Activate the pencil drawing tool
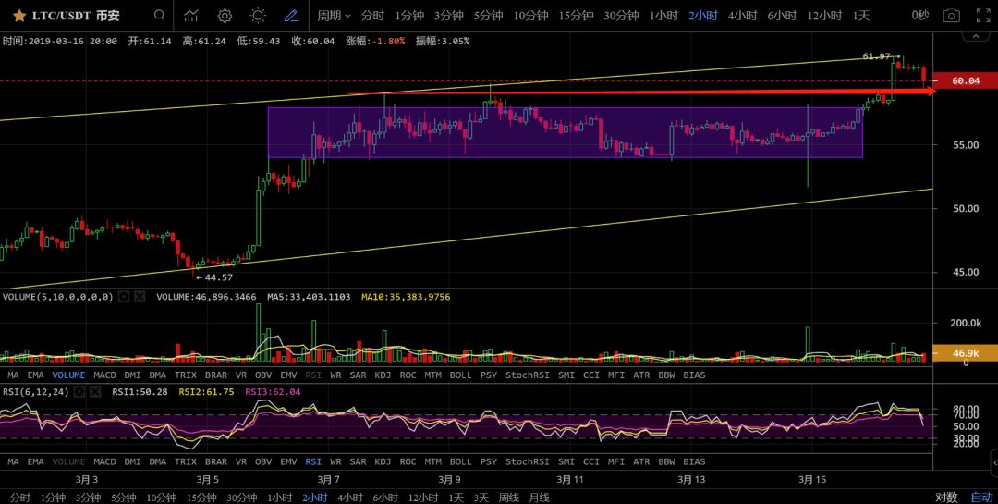This screenshot has width=998, height=504. pyautogui.click(x=291, y=16)
